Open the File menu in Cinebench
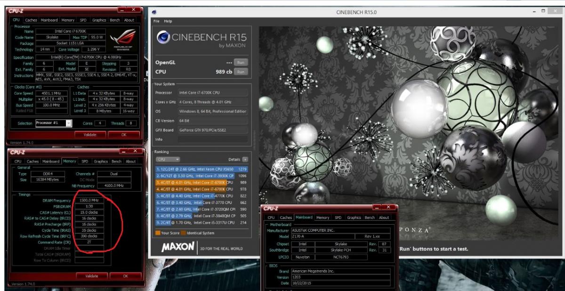565x291 pixels. (x=156, y=21)
